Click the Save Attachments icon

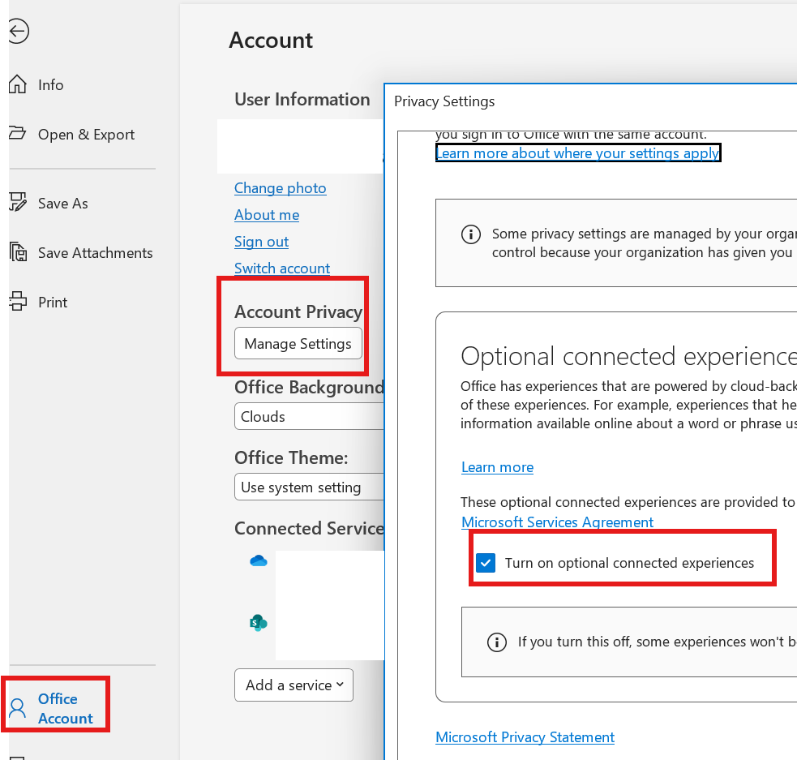point(18,251)
